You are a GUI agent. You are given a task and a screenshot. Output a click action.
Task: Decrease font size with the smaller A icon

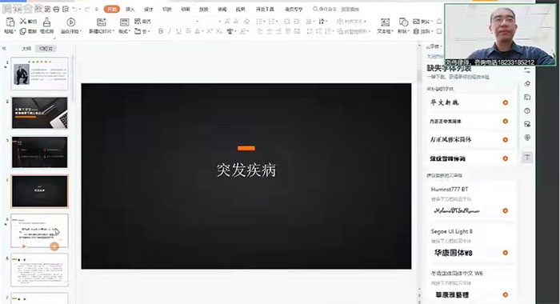237,22
